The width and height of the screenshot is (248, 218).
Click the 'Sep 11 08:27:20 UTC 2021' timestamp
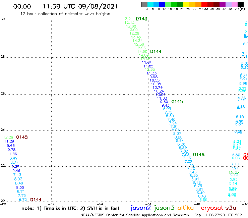[x=219, y=215]
